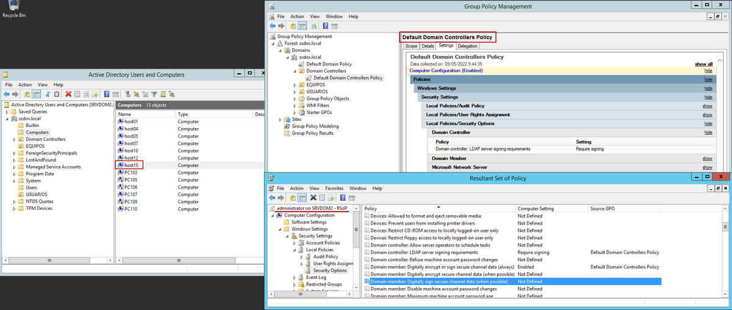The height and width of the screenshot is (310, 732).
Task: Click Paste clipboard icon in Active Directory toolbar
Action: (57, 95)
